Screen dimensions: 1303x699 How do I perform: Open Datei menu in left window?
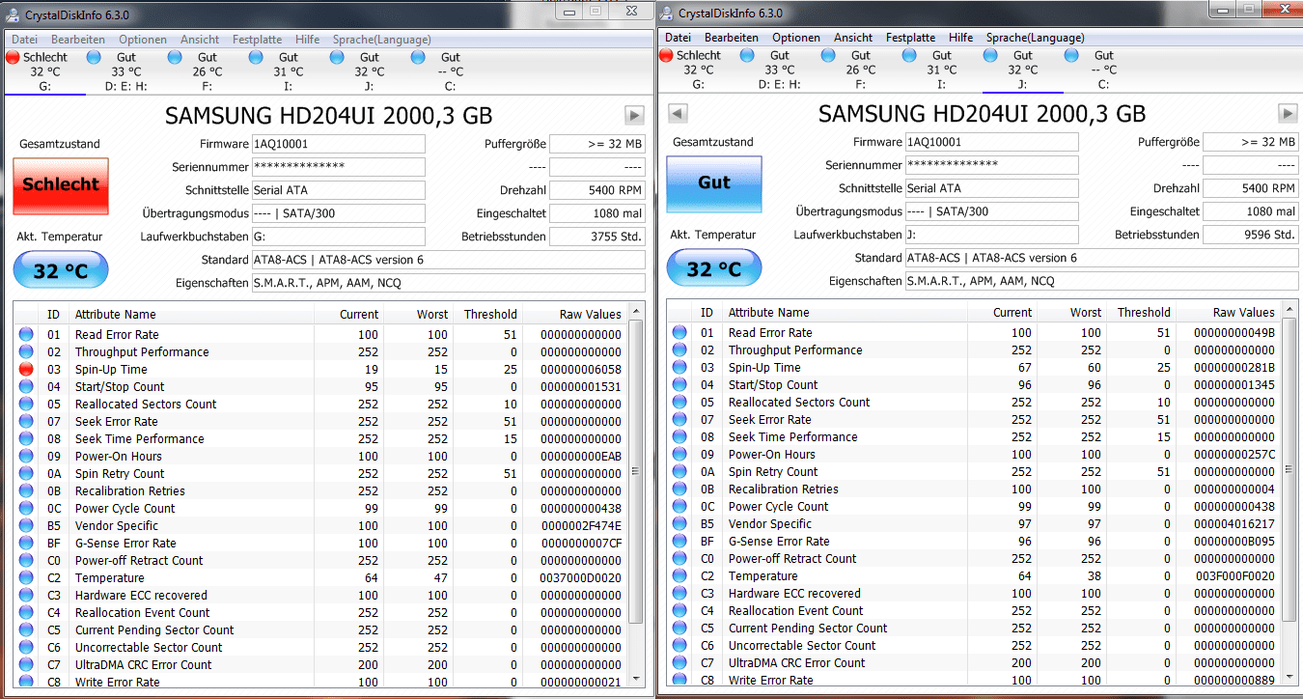coord(24,40)
